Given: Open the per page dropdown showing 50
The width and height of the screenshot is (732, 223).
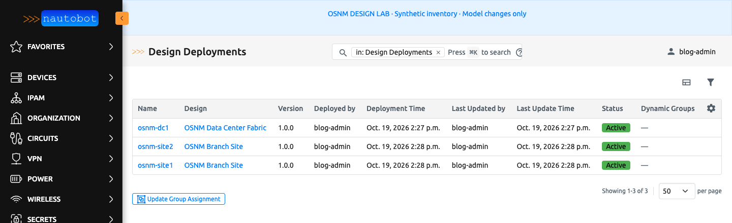Looking at the screenshot, I should (677, 191).
